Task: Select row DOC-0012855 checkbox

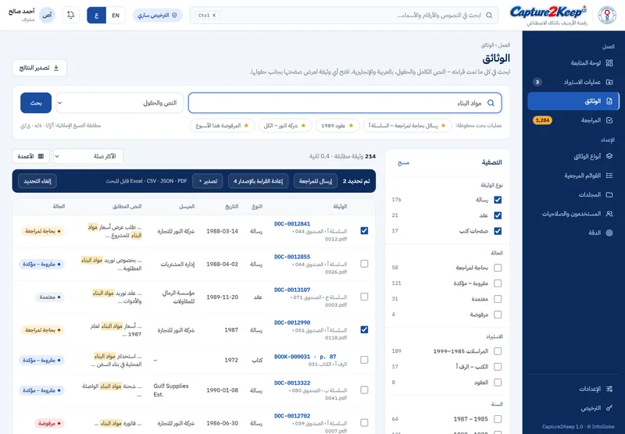Action: [x=364, y=264]
